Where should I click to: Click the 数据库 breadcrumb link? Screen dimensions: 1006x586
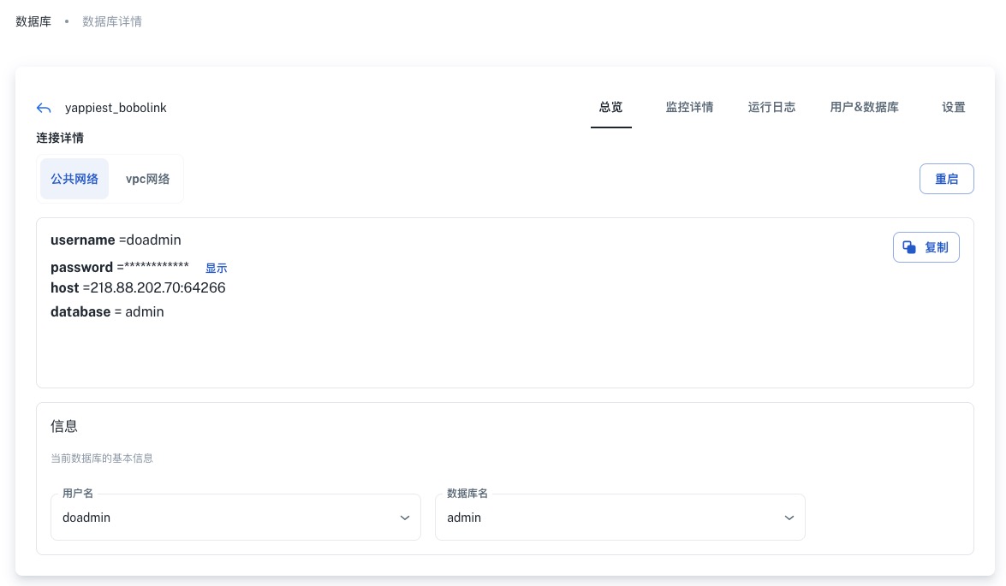[33, 21]
